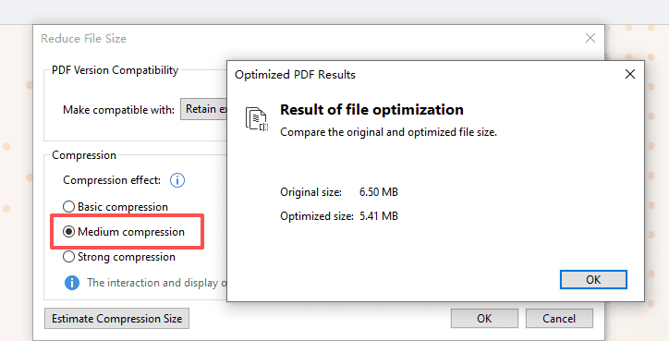
Task: Open the Make compatible with dropdown
Action: point(204,109)
